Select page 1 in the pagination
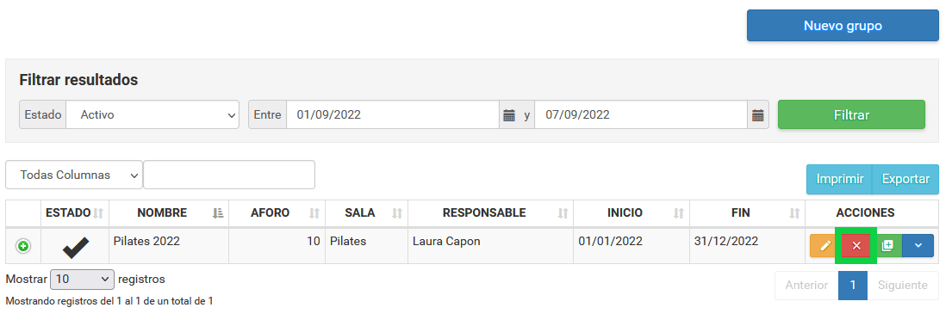Viewport: 952px width, 326px height. [853, 286]
